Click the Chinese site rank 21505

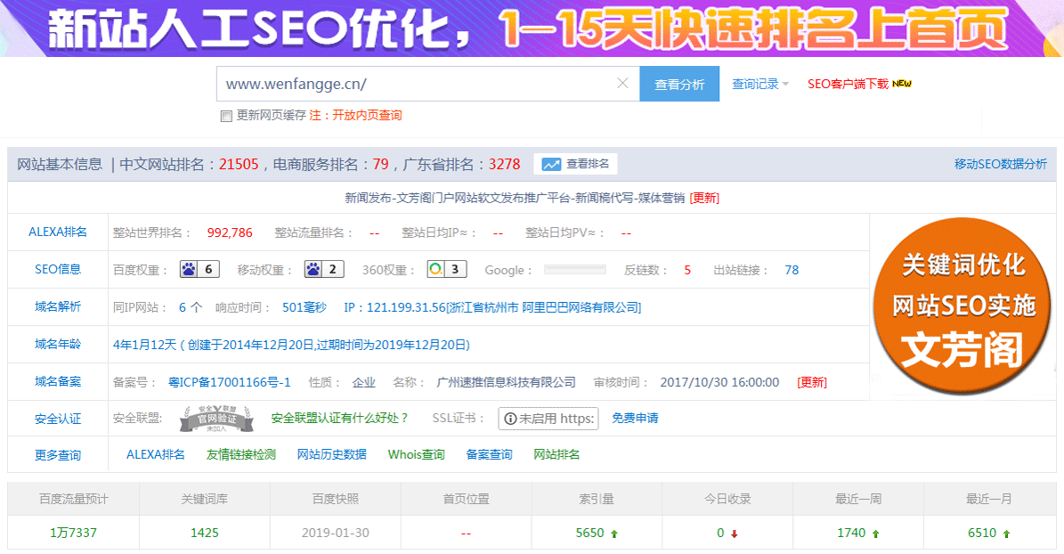239,164
